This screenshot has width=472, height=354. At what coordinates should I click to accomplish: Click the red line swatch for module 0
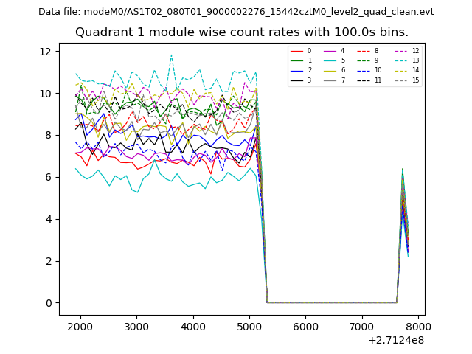pyautogui.click(x=296, y=52)
